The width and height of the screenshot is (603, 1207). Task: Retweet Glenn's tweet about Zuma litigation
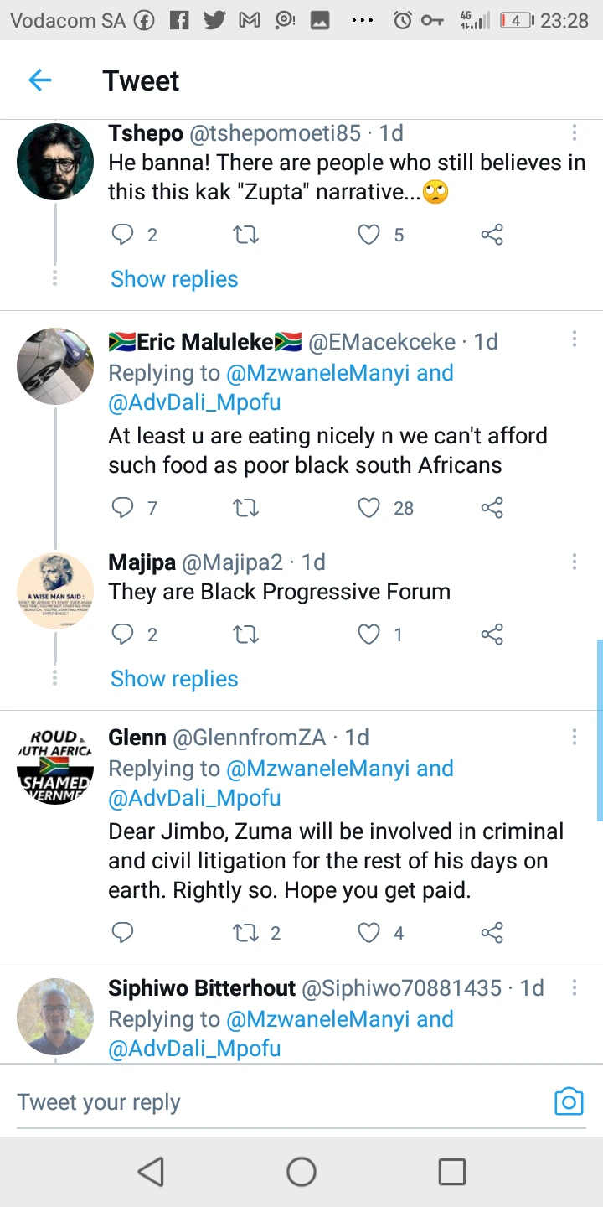click(245, 932)
